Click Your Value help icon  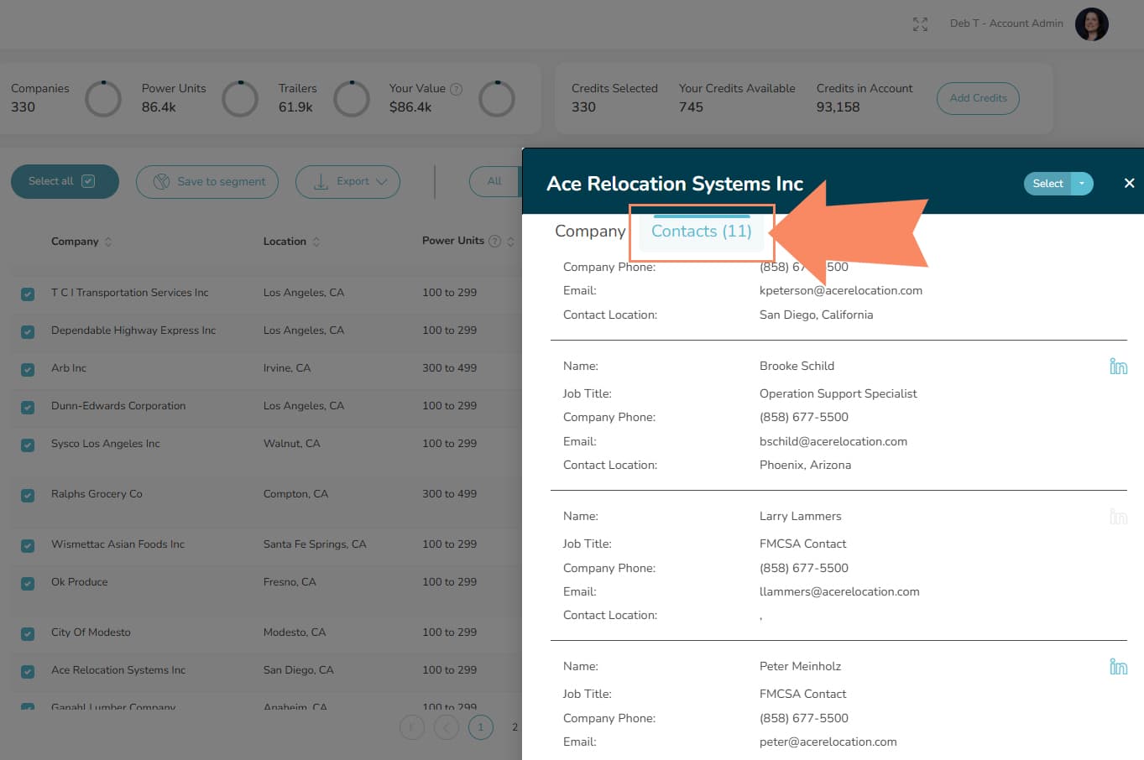[456, 89]
